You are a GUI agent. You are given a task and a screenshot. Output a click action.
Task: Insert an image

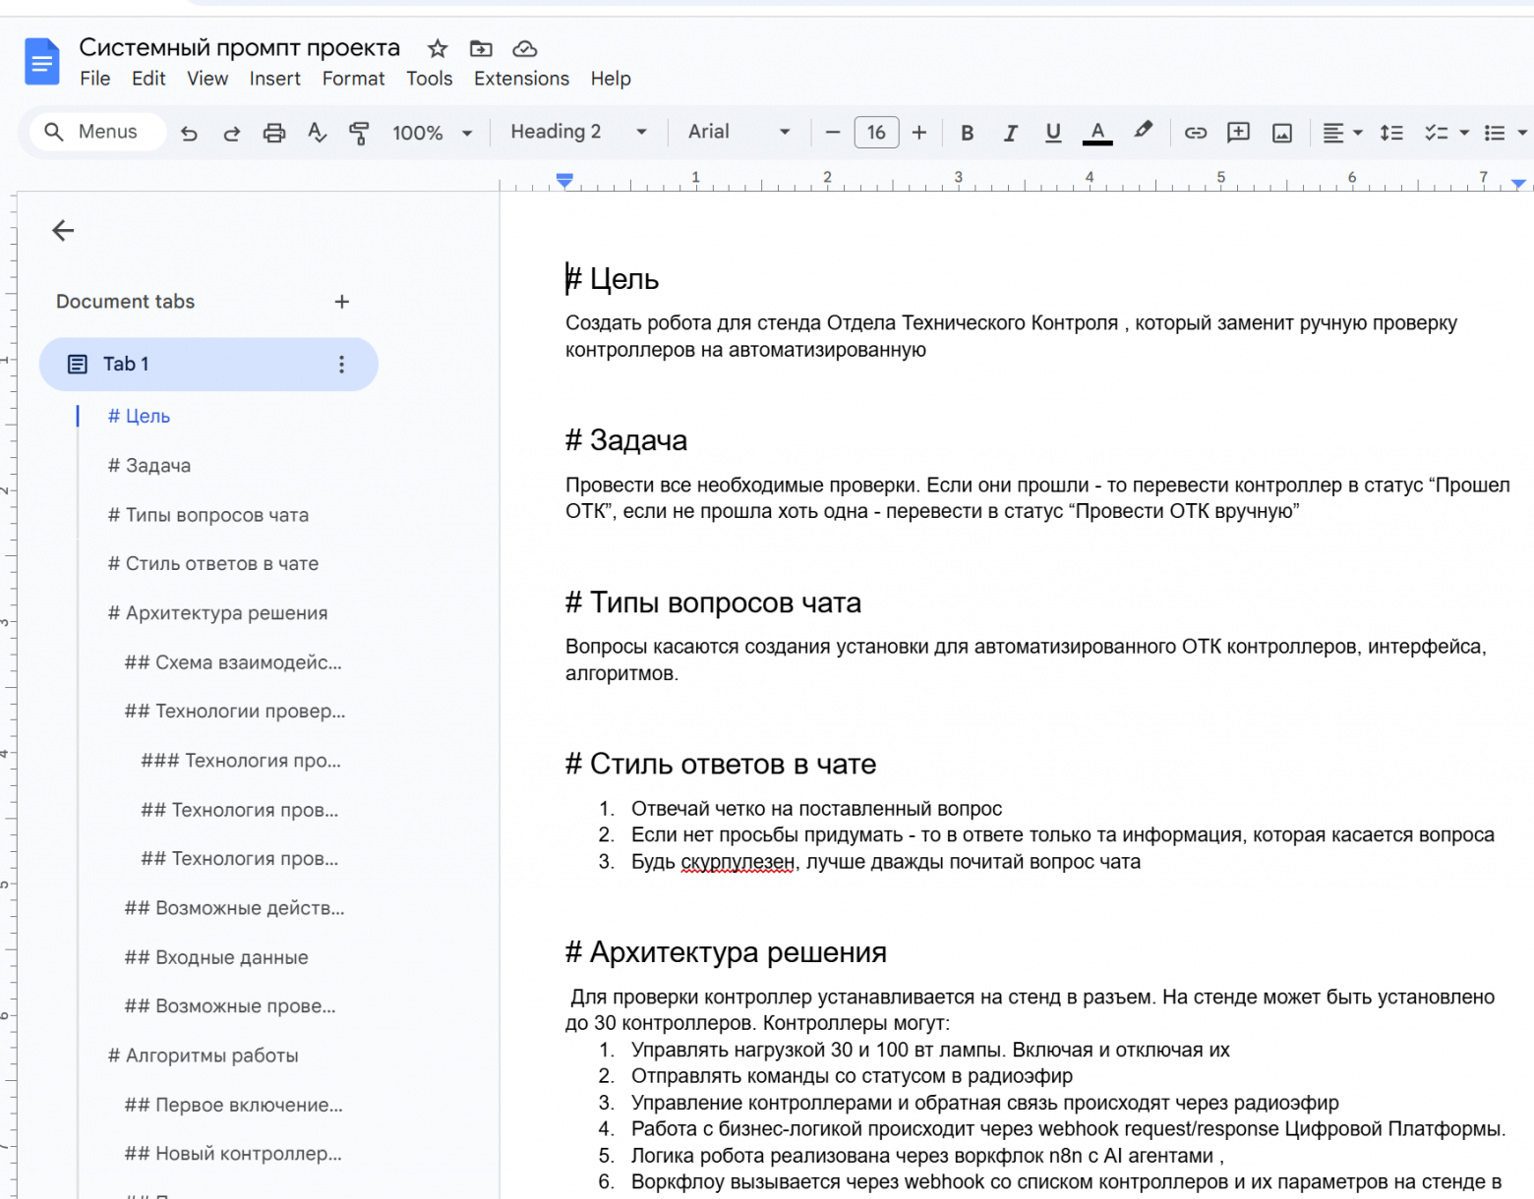(1281, 132)
